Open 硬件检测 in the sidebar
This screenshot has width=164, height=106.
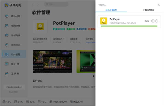tap(14, 16)
